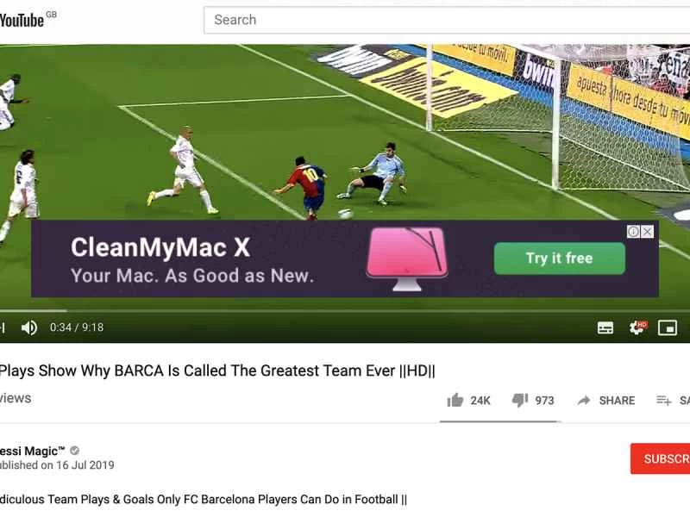This screenshot has height=517, width=690.
Task: Enable miniplayer mode icon
Action: [x=667, y=327]
